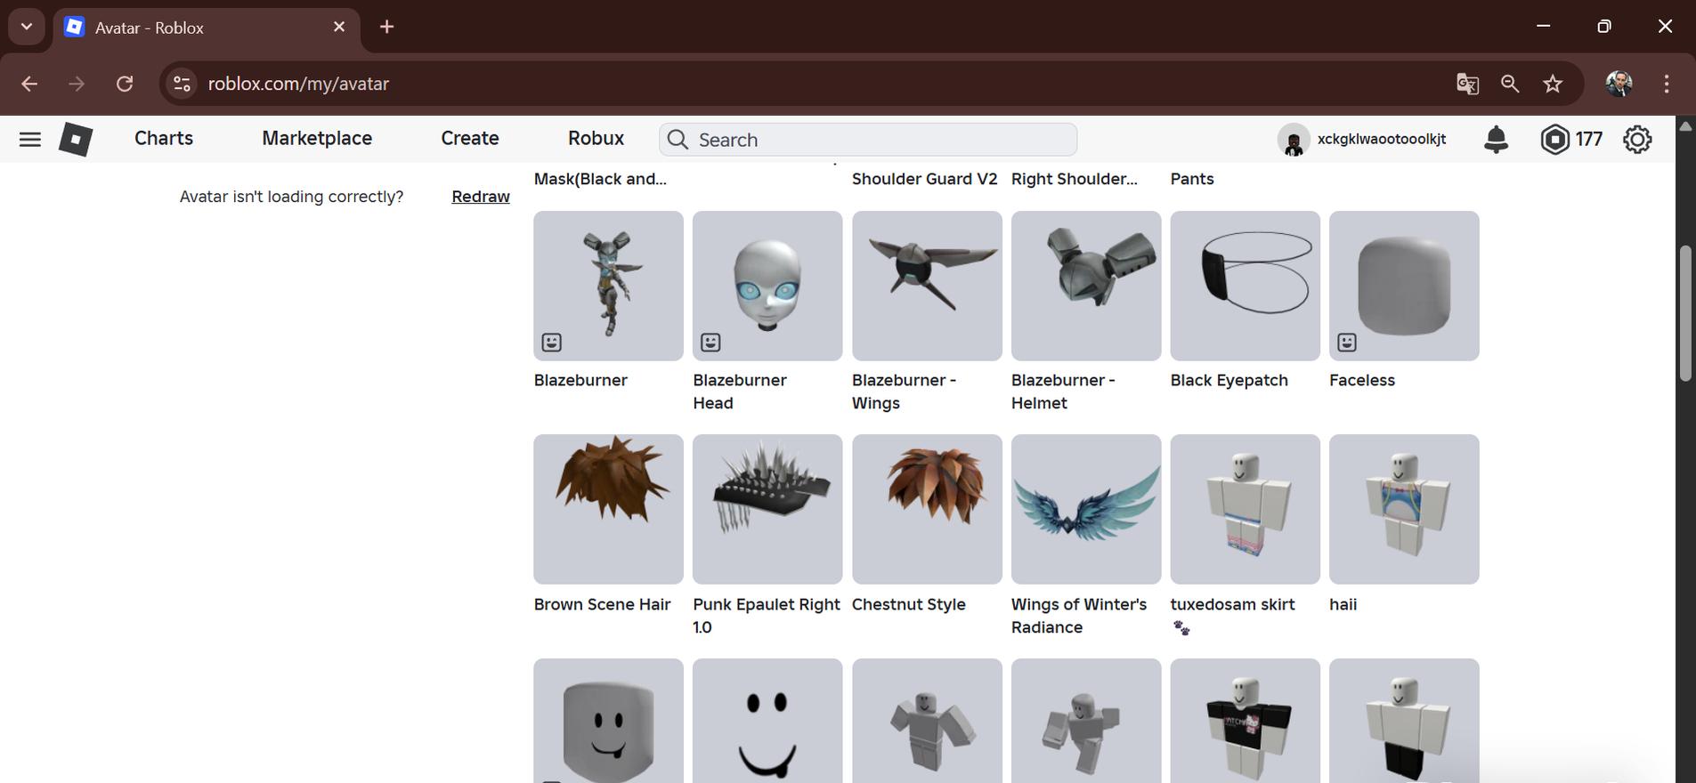
Task: Expand the tab search dropdown arrow
Action: [27, 27]
